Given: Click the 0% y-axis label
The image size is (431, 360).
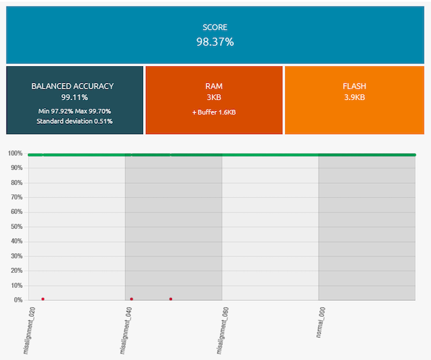Looking at the screenshot, I should (x=18, y=300).
